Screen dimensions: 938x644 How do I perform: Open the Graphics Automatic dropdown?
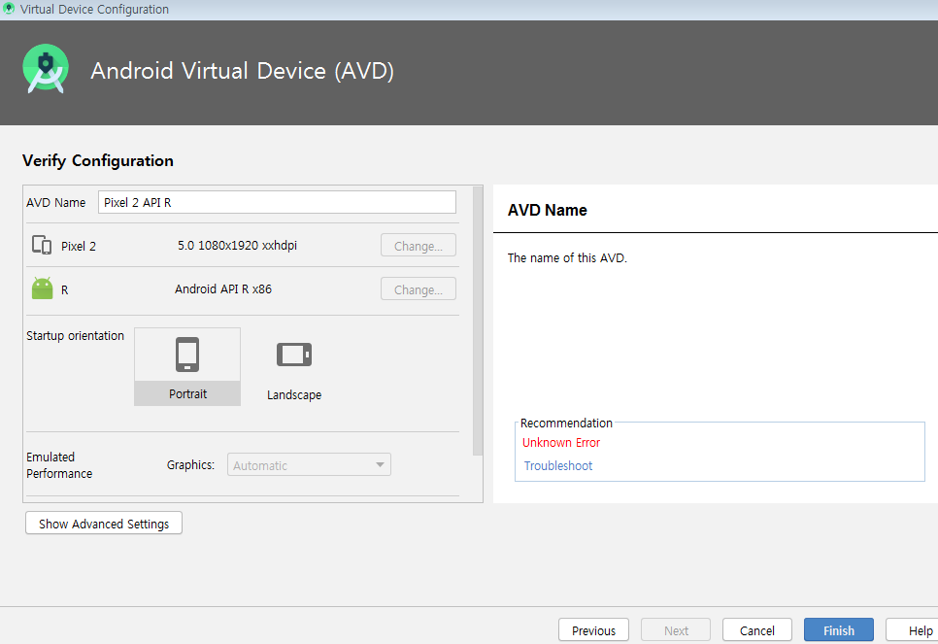coord(309,465)
